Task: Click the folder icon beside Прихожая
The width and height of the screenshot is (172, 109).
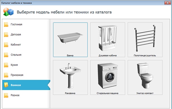Action: [x=6, y=75]
